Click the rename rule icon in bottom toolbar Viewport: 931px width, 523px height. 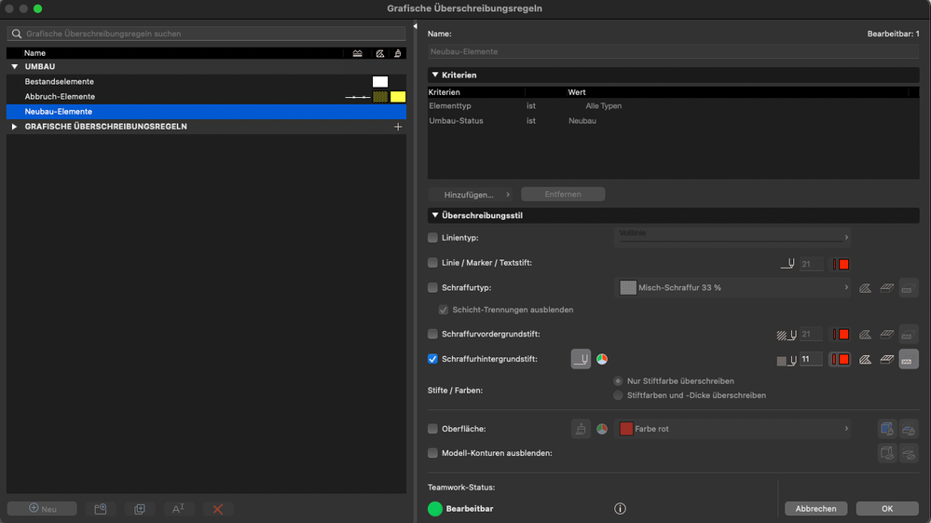point(178,509)
